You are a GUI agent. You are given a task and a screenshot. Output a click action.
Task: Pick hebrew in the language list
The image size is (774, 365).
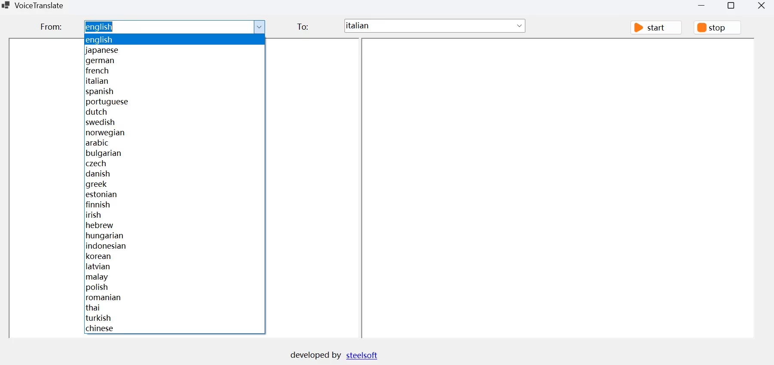pyautogui.click(x=175, y=225)
